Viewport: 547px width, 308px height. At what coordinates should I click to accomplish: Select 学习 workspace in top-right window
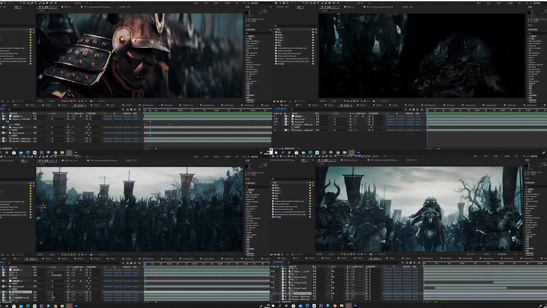(x=489, y=3)
